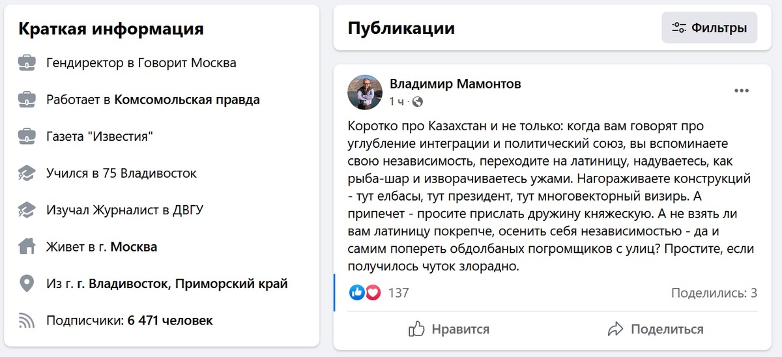Click the briefcase icon beside Комсомольская правда
The width and height of the screenshot is (782, 357).
click(x=27, y=100)
